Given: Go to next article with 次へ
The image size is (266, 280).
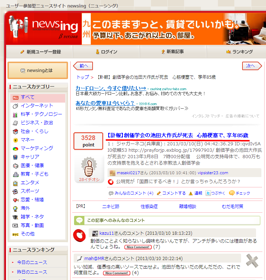Looking at the screenshot, I should [x=252, y=66].
